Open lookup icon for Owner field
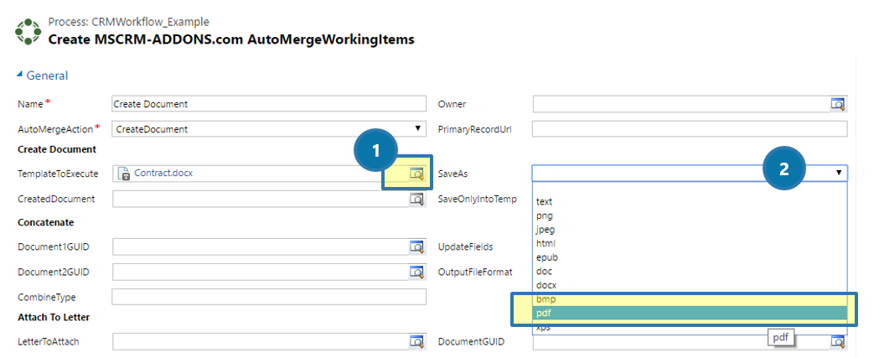The height and width of the screenshot is (358, 874). 838,104
